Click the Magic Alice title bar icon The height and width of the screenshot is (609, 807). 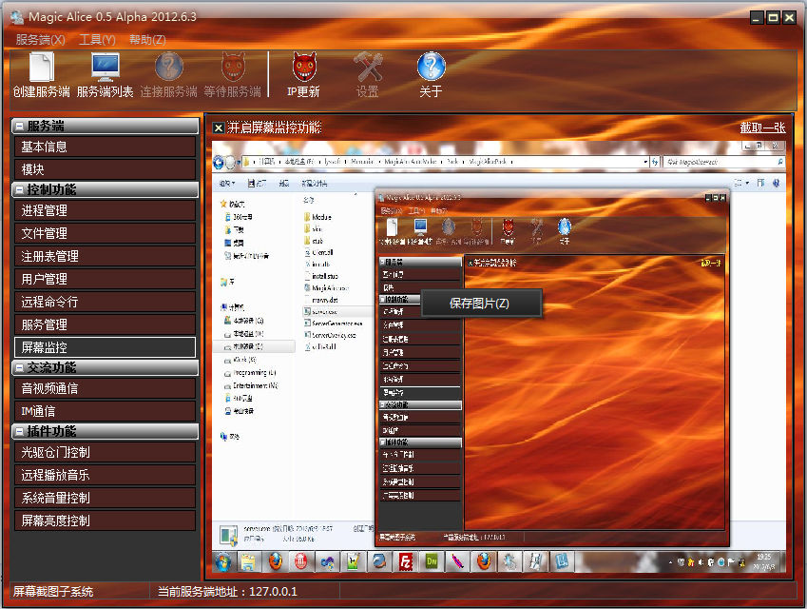pos(17,17)
